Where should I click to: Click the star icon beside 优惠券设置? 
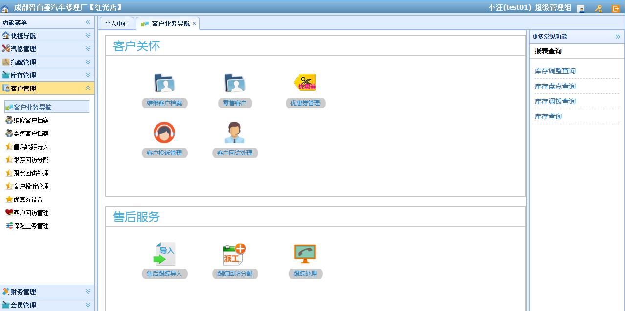click(x=9, y=199)
